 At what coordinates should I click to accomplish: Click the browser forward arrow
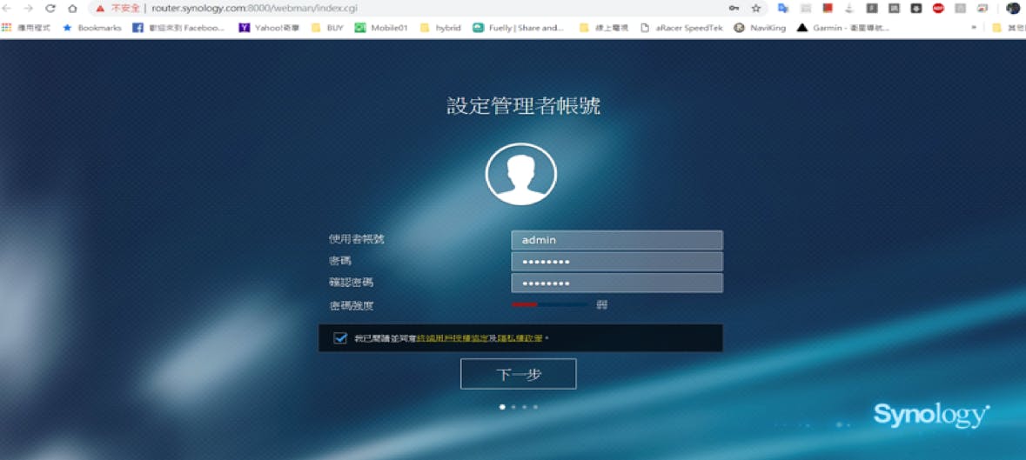[28, 9]
